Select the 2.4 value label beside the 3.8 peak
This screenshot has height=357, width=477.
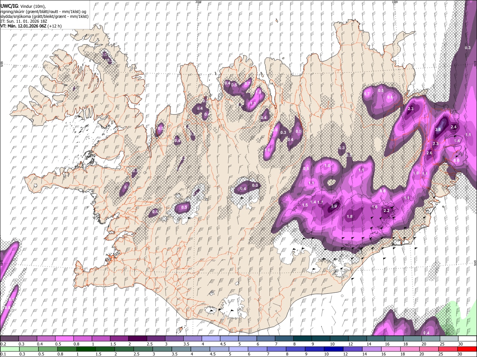[454, 127]
